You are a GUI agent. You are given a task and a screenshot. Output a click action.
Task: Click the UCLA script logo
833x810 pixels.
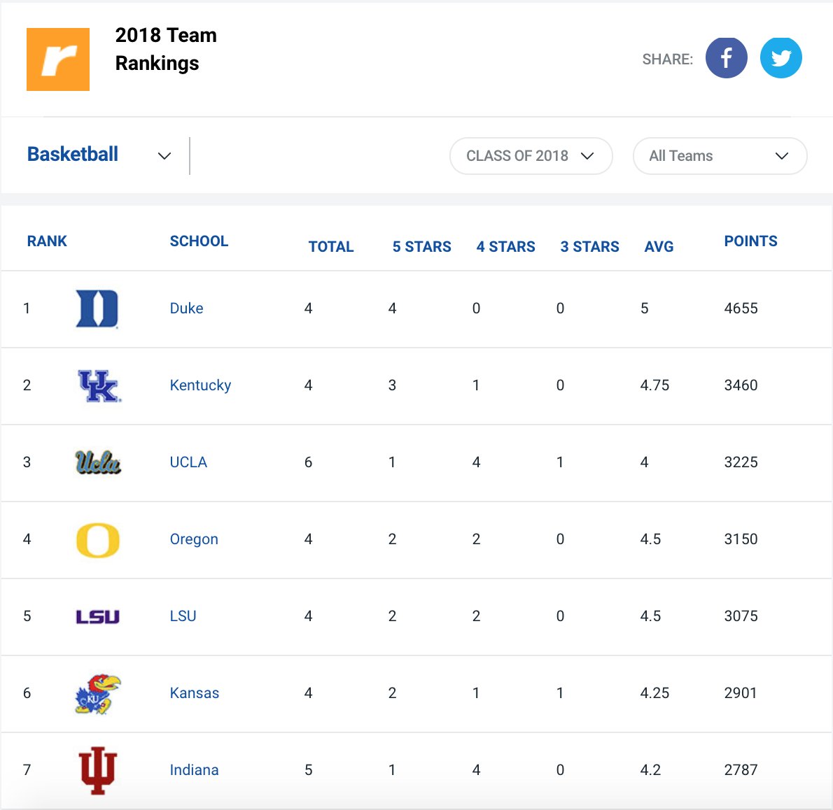[x=98, y=462]
